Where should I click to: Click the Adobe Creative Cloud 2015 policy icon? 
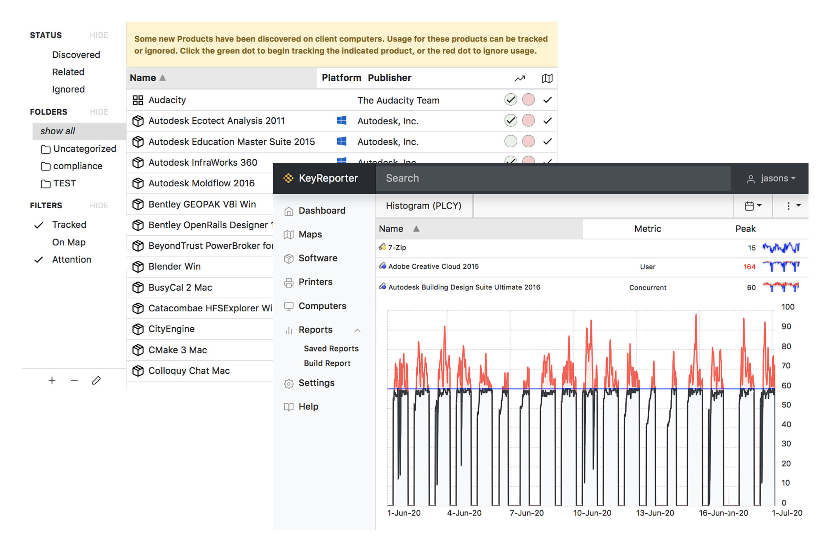click(x=382, y=266)
